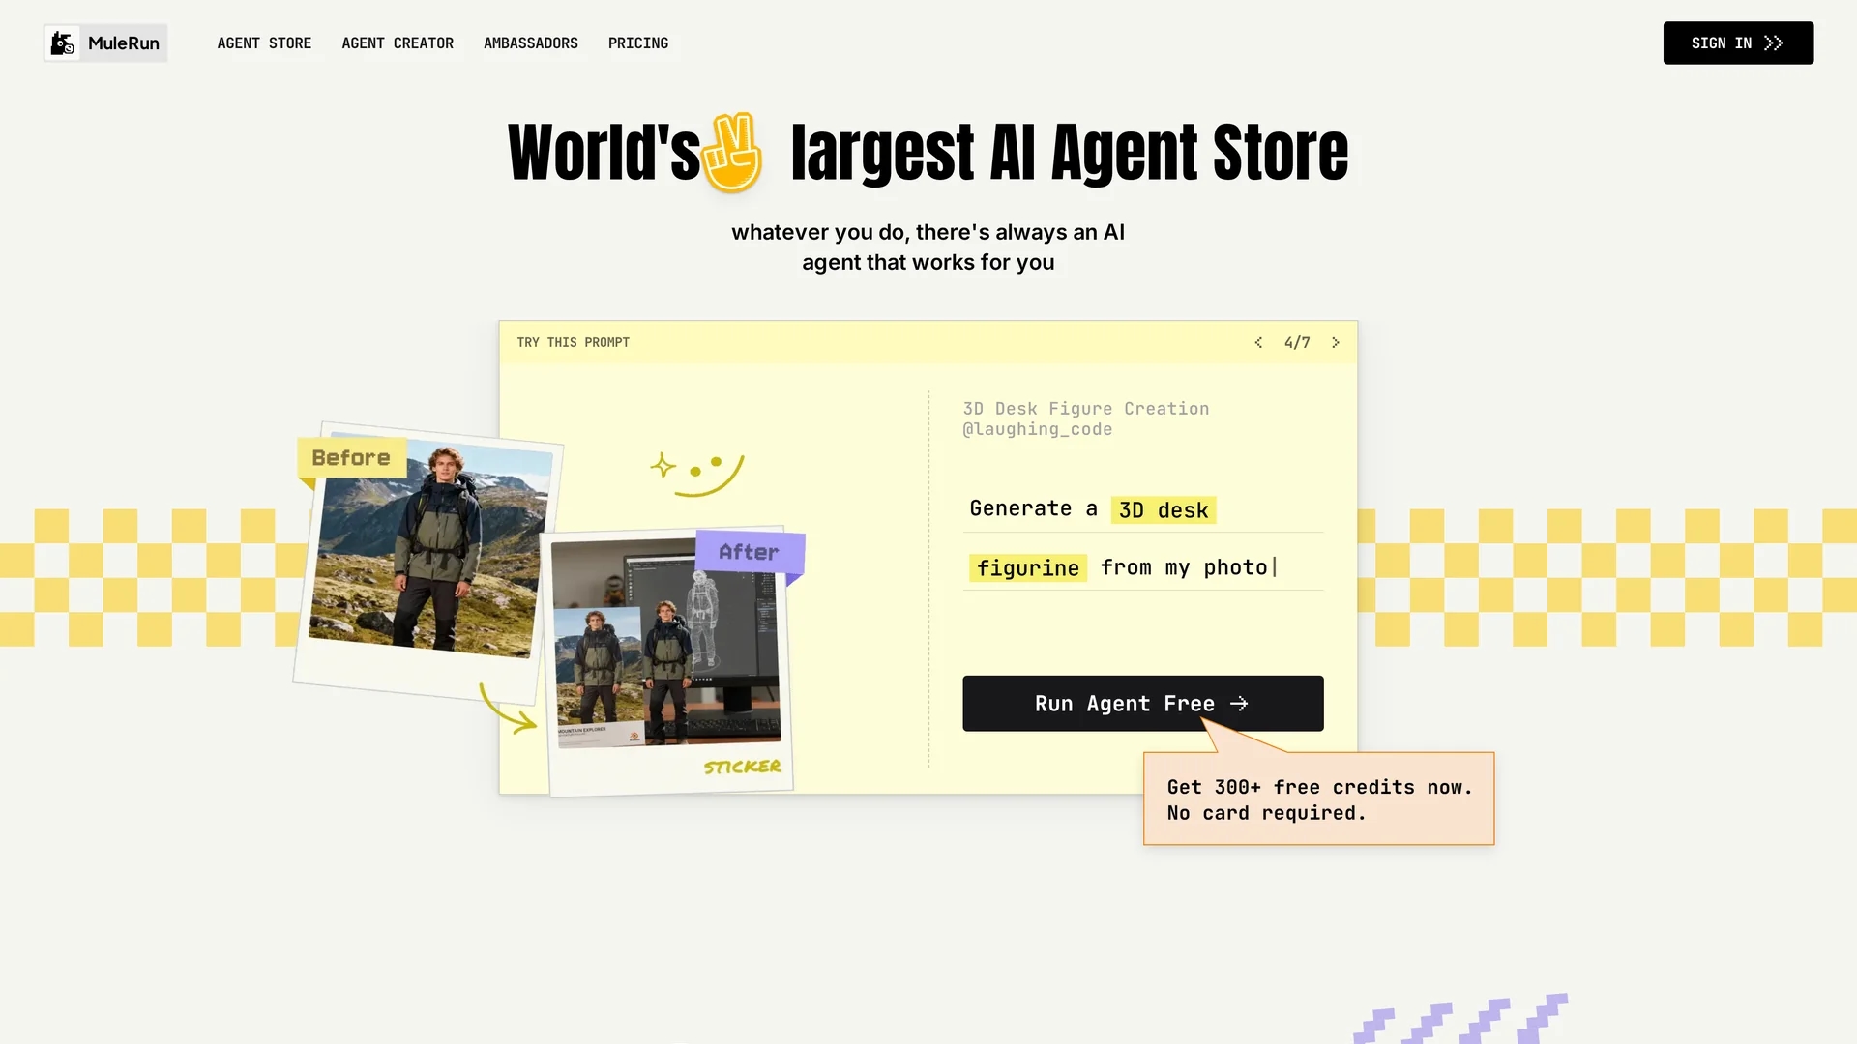Click the MuleRun brand name text
The width and height of the screenshot is (1857, 1044).
[x=124, y=43]
